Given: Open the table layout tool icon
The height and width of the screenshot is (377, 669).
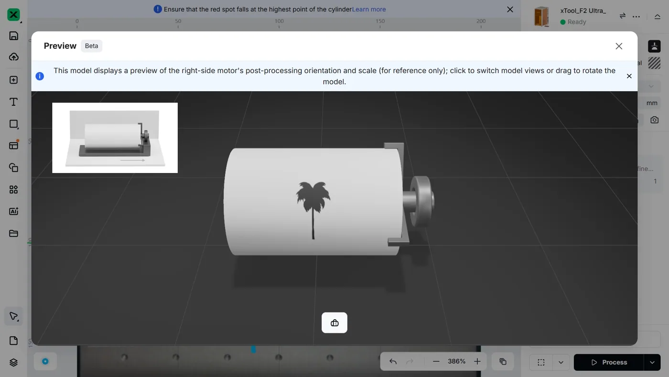Looking at the screenshot, I should click(x=14, y=145).
